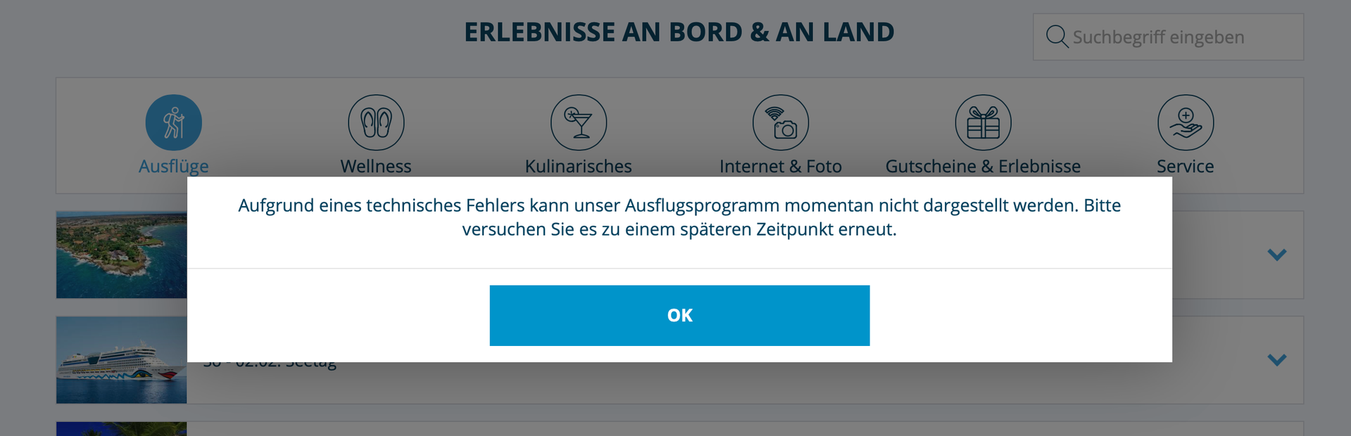Select the Wellness flip-flops icon
This screenshot has height=436, width=1351.
[376, 122]
